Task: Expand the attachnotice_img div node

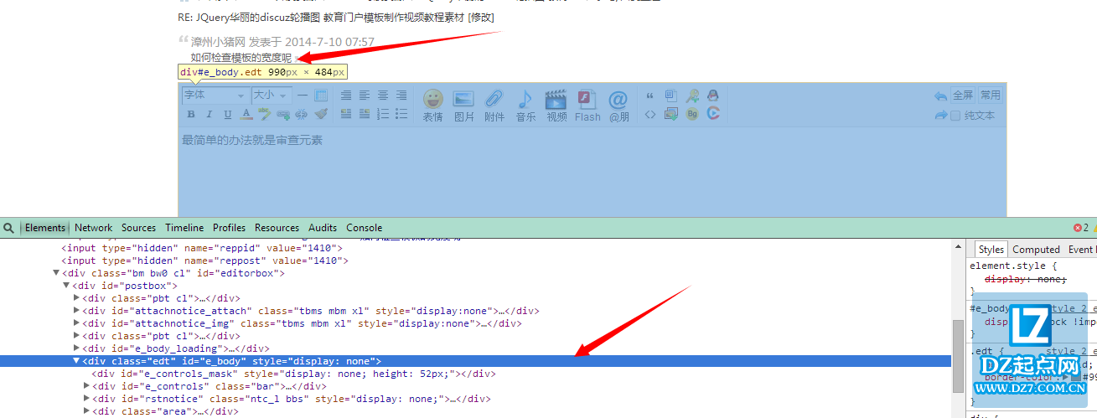Action: (76, 323)
